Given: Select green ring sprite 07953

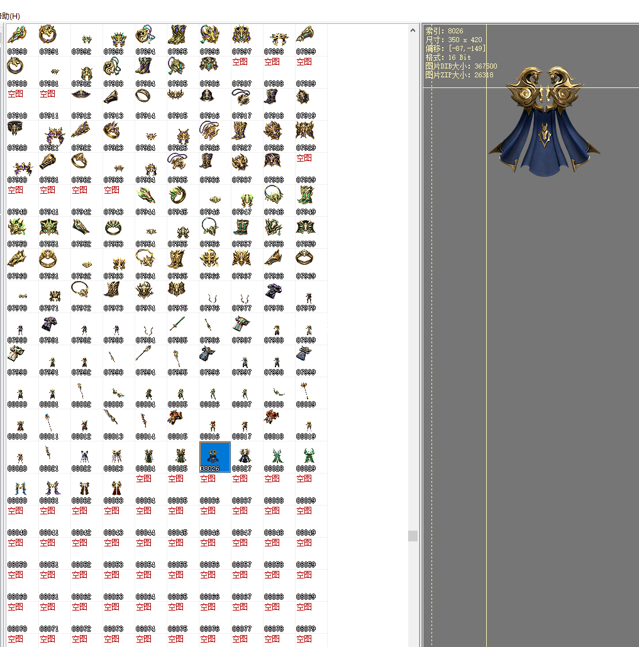Looking at the screenshot, I should [x=118, y=232].
